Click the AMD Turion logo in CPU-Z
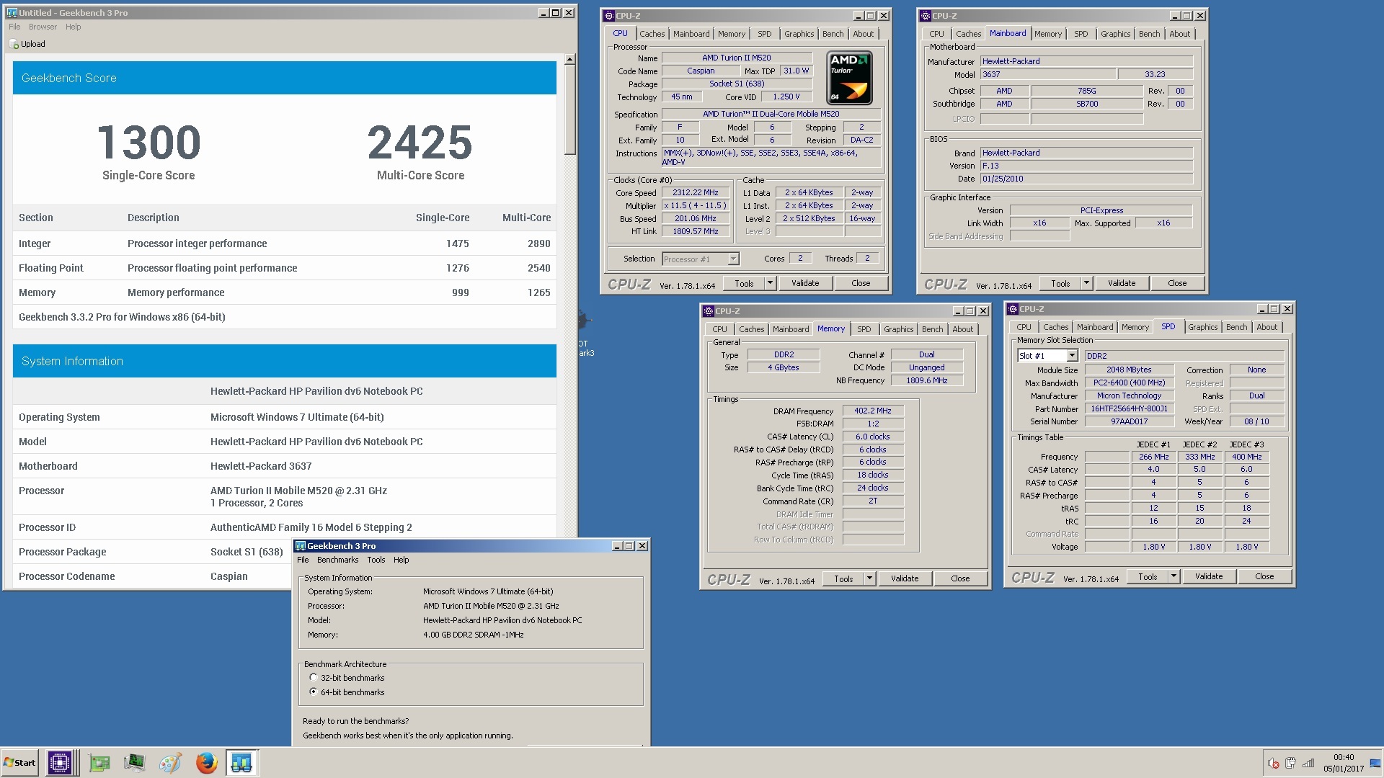Screen dimensions: 1384x778 (850, 78)
